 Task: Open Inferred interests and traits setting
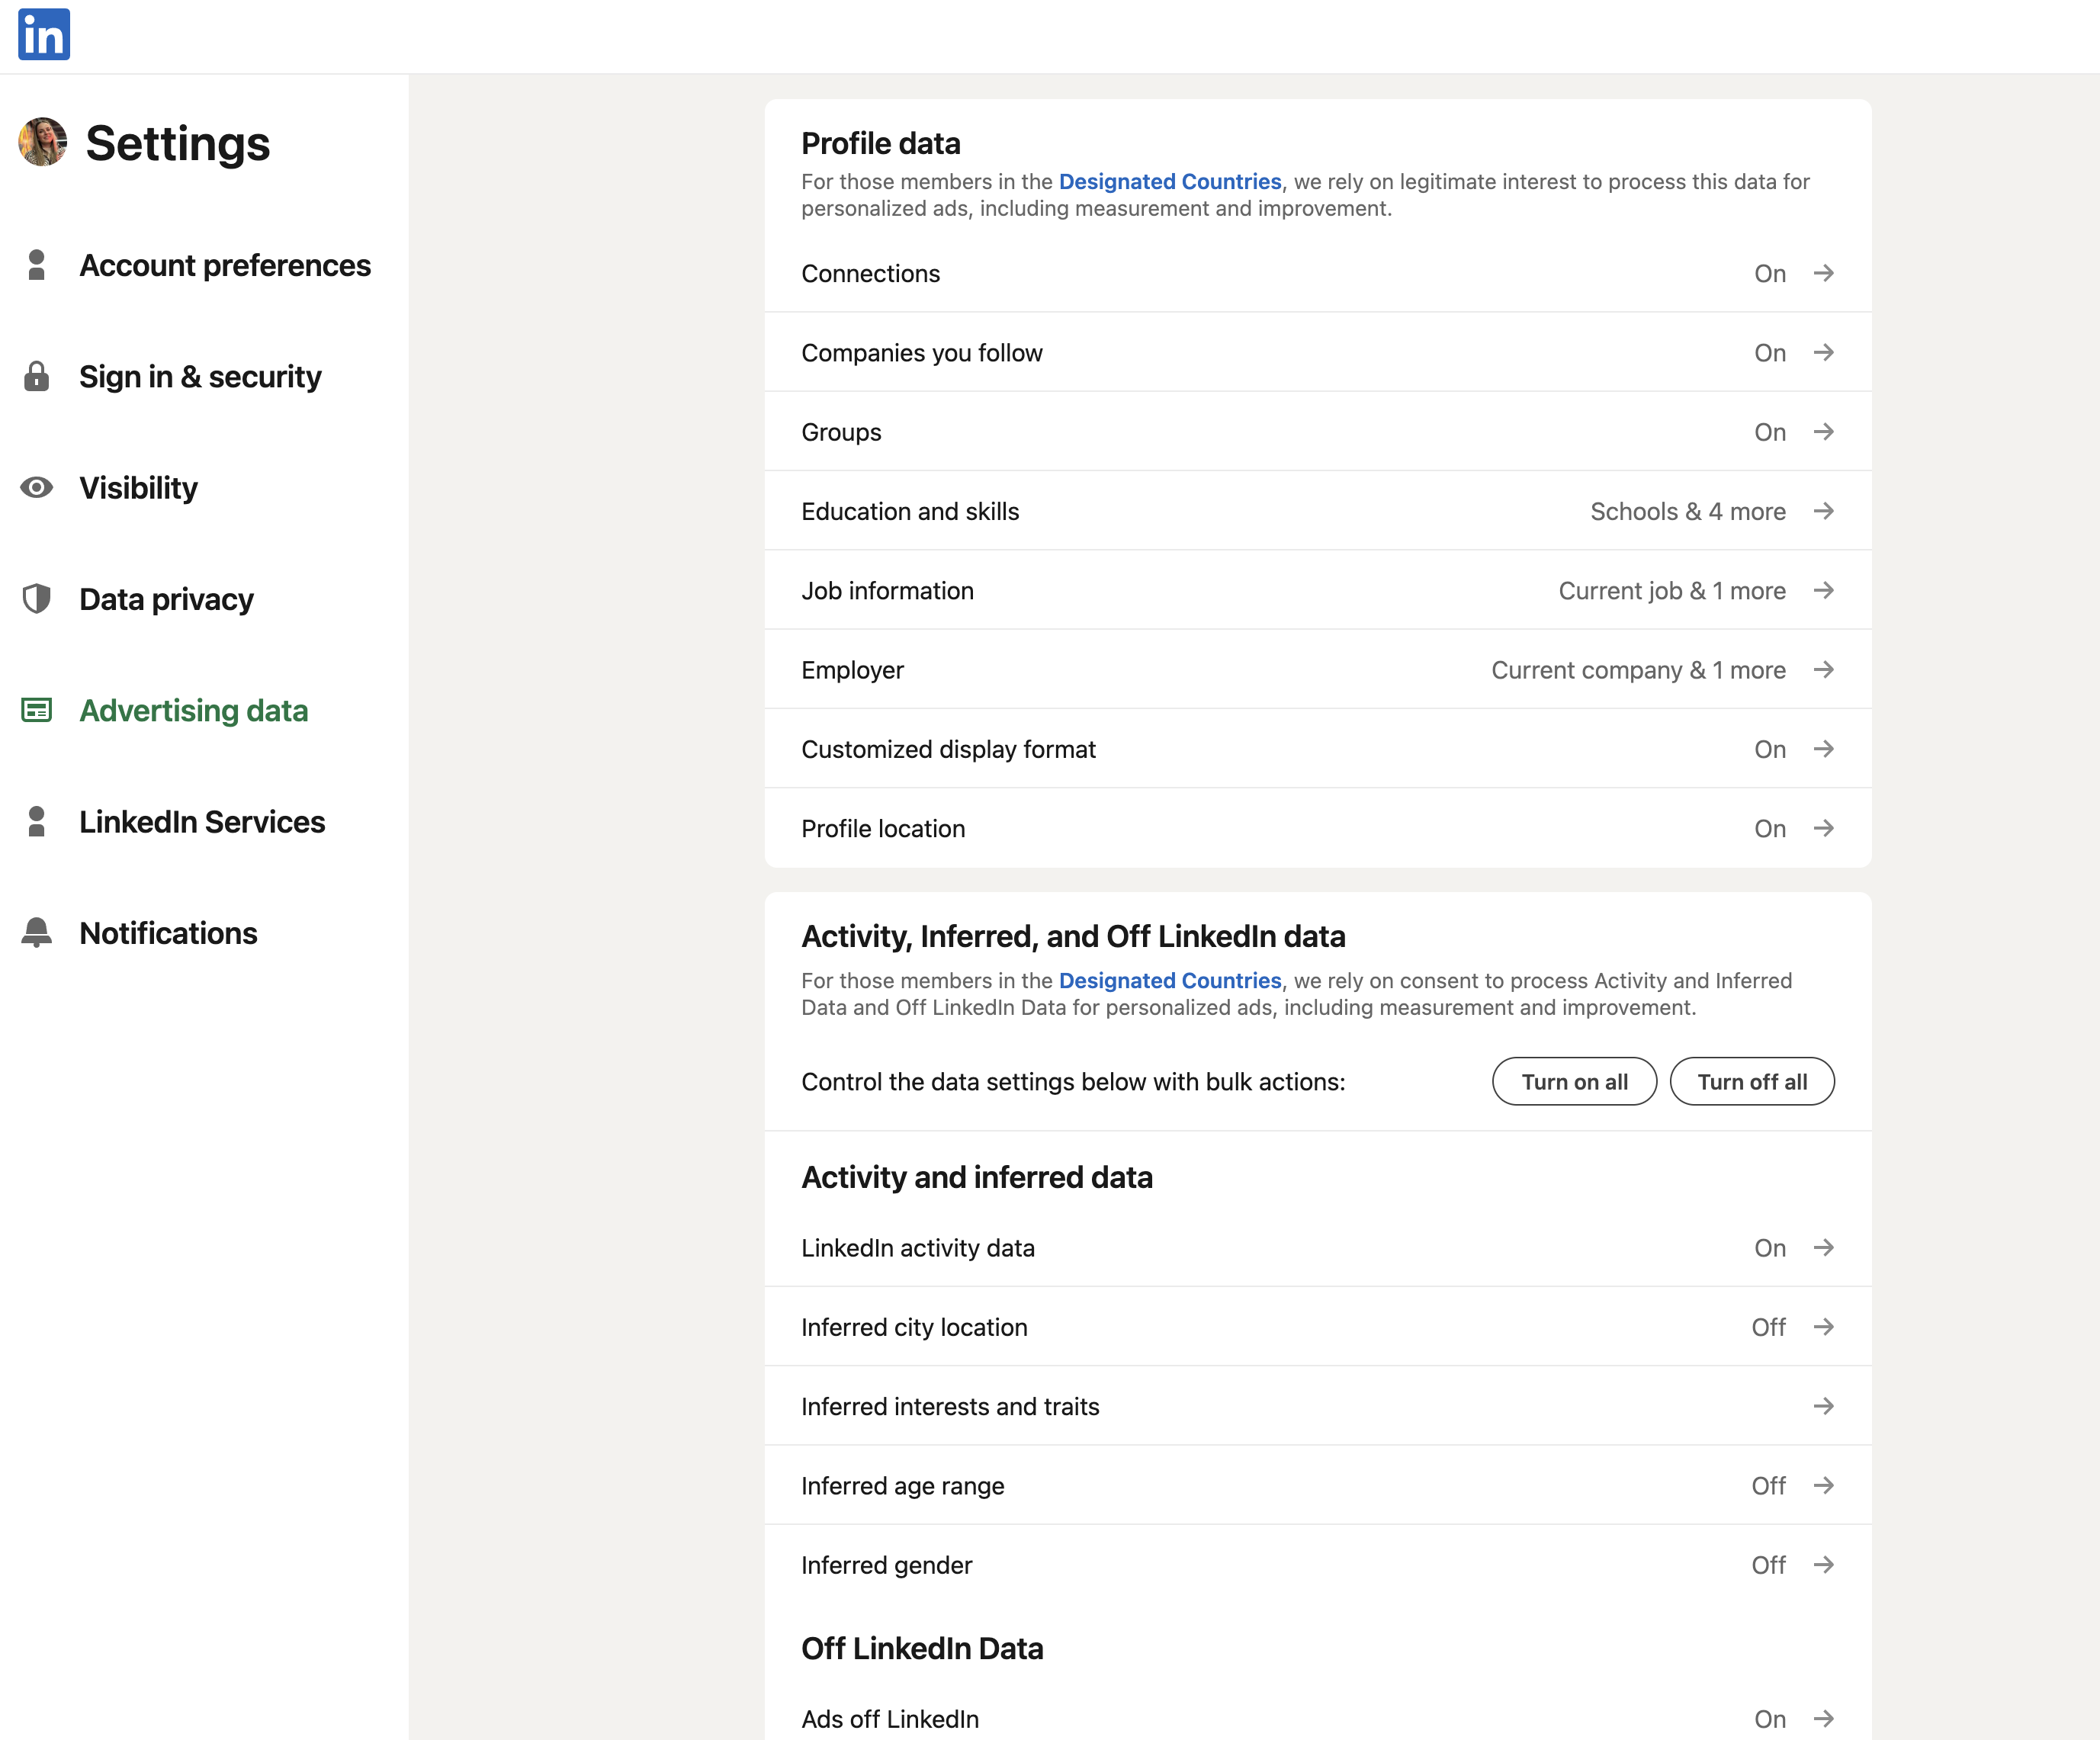click(1318, 1406)
